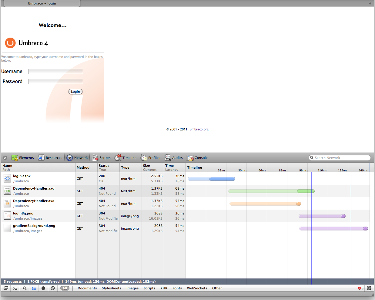Open a new browser tab

pos(370,3)
